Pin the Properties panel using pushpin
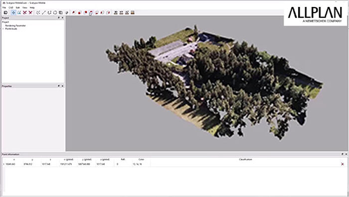349x197 pixels. (59, 86)
